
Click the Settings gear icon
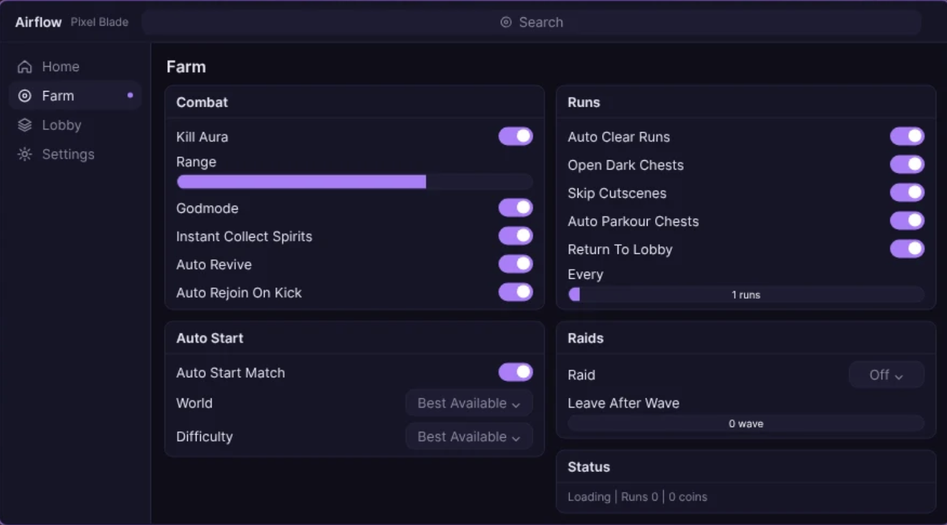coord(24,154)
